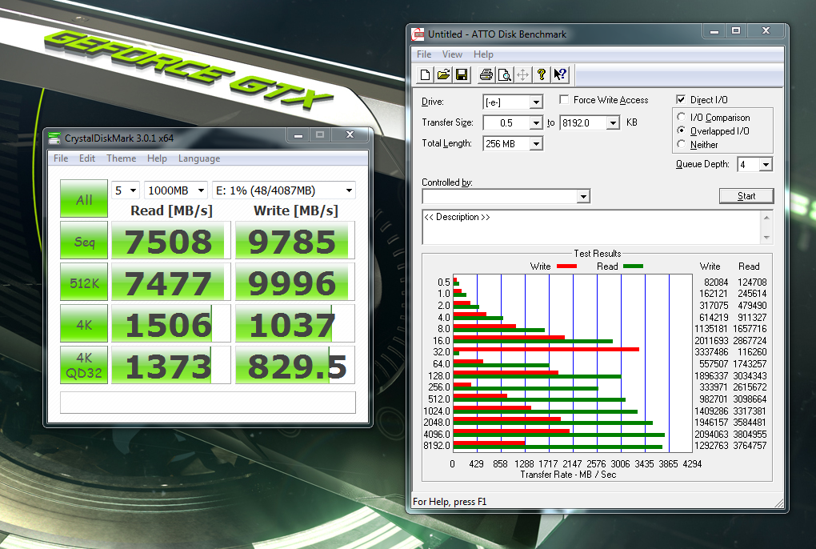Click the Description text box in ATTO
Image resolution: width=816 pixels, height=549 pixels.
coord(592,227)
